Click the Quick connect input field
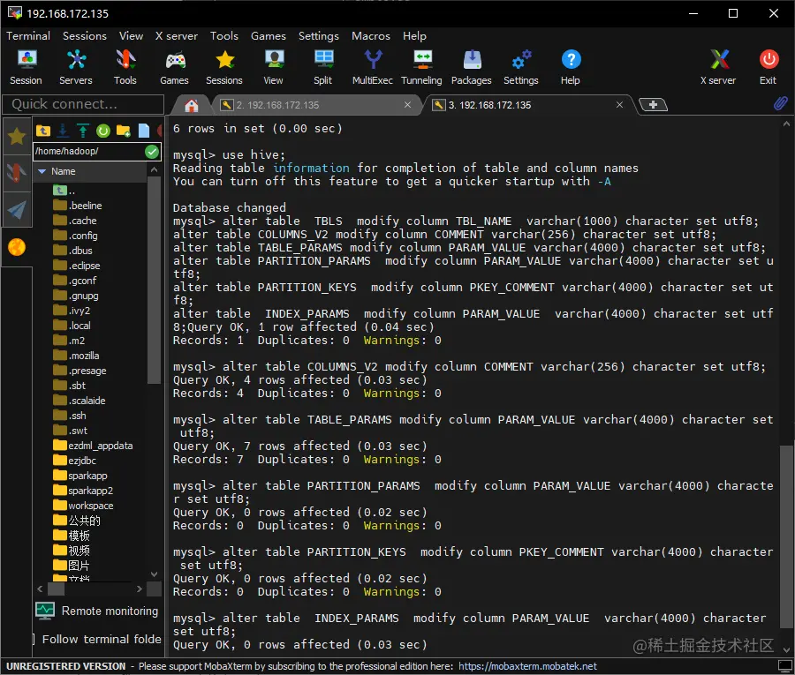The height and width of the screenshot is (675, 795). 83,104
